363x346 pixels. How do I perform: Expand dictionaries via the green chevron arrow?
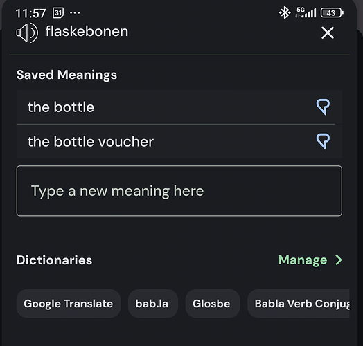coord(339,259)
